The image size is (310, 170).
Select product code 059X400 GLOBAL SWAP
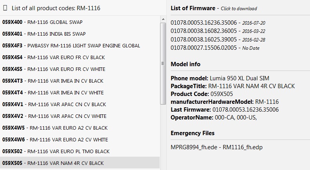point(80,22)
